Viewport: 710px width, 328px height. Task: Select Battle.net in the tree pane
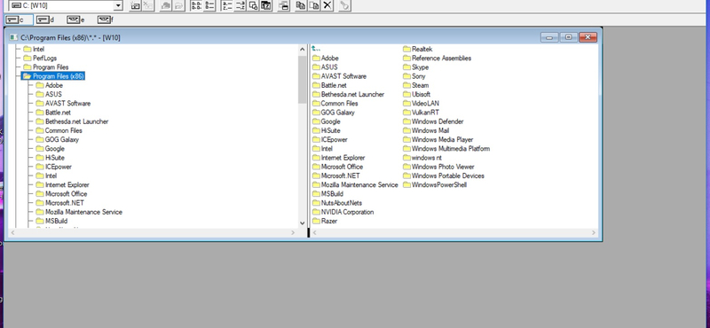[x=58, y=113]
